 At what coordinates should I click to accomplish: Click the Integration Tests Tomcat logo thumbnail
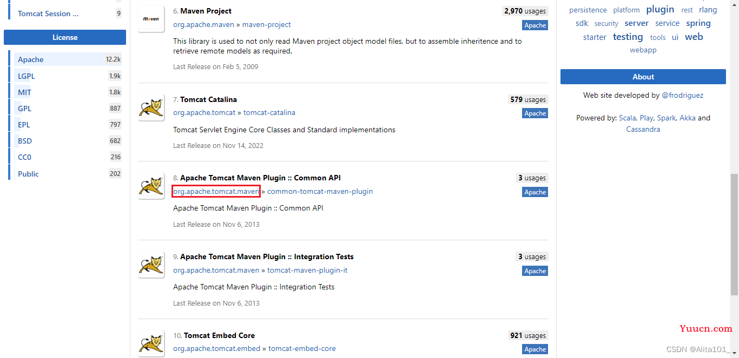151,265
